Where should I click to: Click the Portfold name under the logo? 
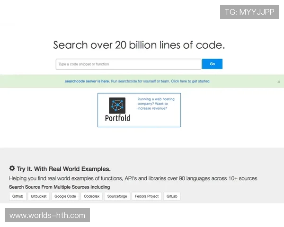[x=117, y=118]
